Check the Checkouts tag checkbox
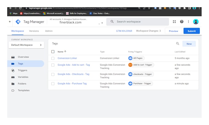The width and height of the screenshot is (209, 125). [x=53, y=74]
